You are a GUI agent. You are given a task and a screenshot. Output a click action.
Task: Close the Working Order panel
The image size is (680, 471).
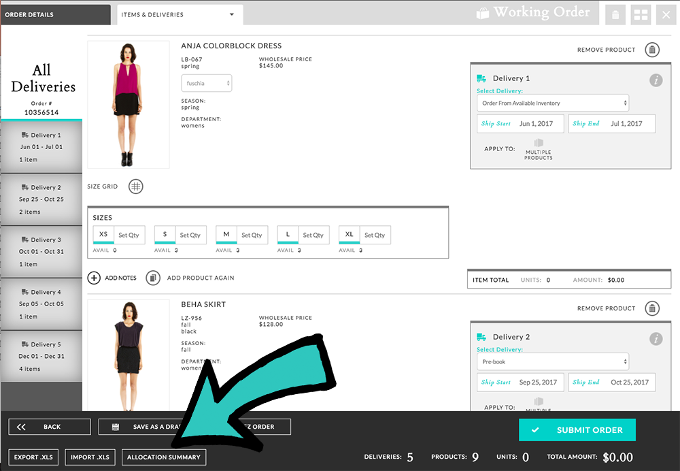(x=666, y=15)
